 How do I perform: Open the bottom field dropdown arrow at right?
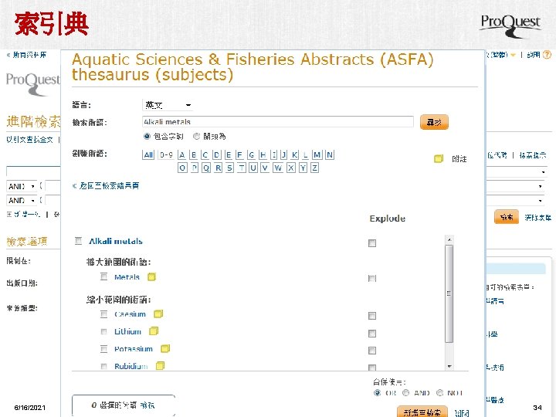click(541, 200)
